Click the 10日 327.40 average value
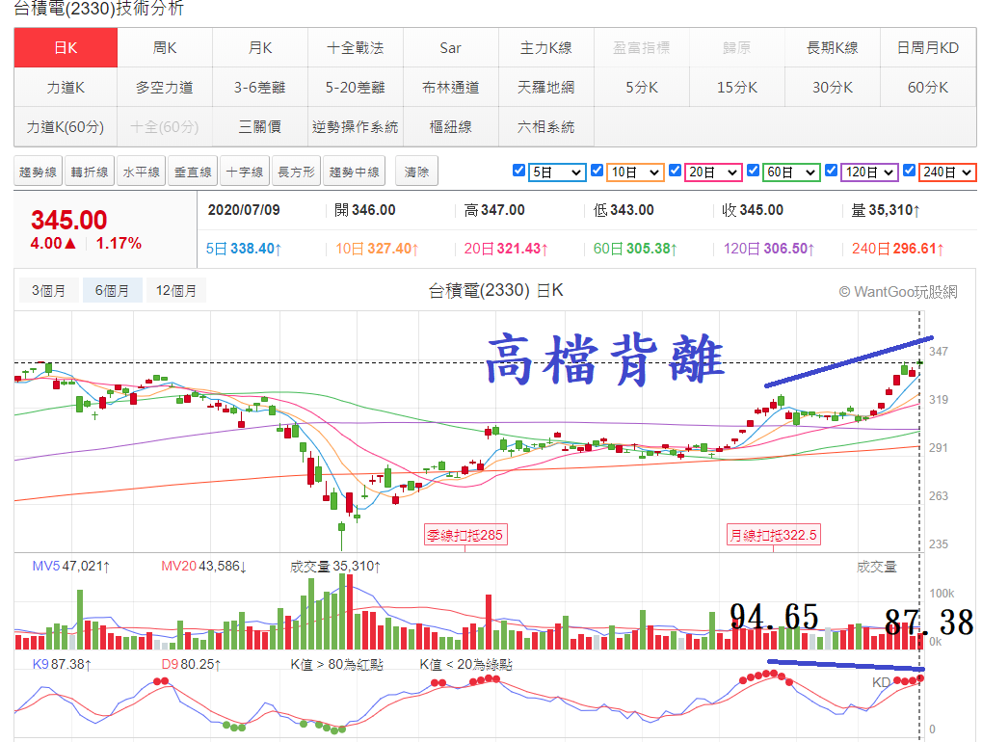982x742 pixels. click(x=377, y=249)
